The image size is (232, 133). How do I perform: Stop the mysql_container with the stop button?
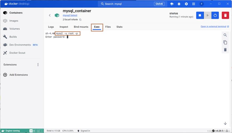200,15
